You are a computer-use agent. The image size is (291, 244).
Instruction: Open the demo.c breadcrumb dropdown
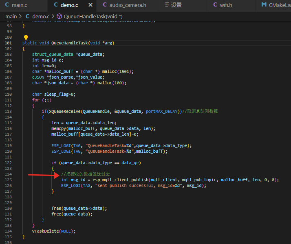[40, 16]
